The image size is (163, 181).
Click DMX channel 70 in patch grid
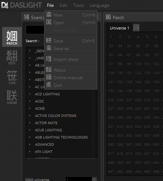click(156, 55)
